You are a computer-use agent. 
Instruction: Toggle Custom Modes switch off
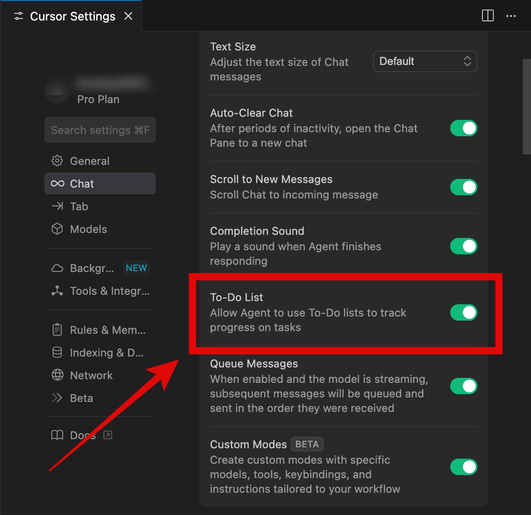point(464,467)
